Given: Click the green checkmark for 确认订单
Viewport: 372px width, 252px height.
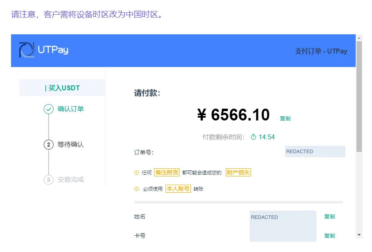Looking at the screenshot, I should (49, 109).
